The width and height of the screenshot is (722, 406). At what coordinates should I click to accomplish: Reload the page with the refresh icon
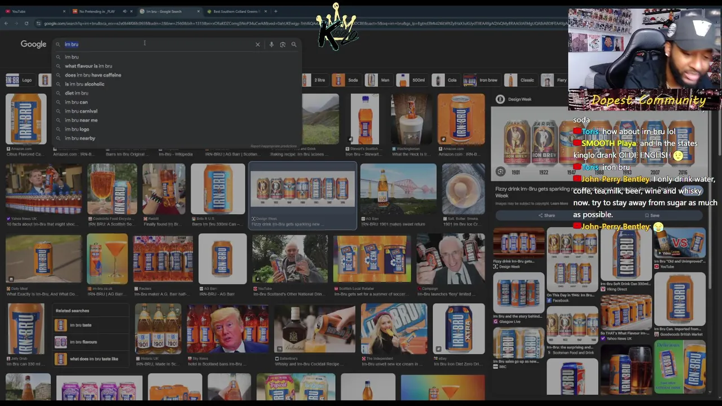coord(26,23)
